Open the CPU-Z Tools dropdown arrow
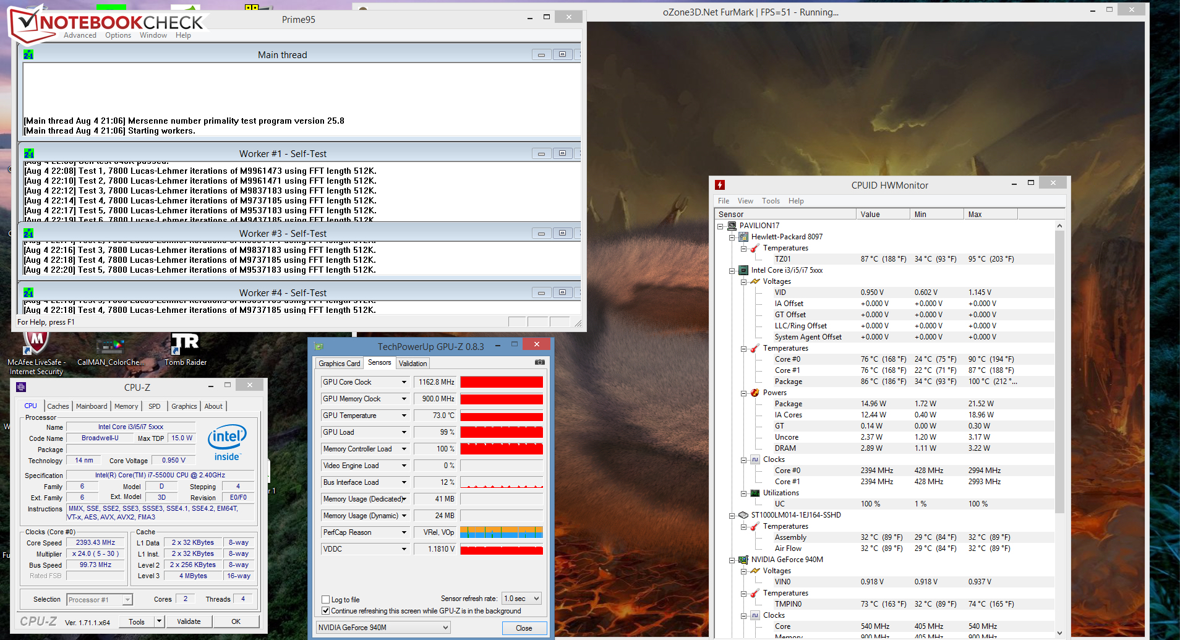Image resolution: width=1180 pixels, height=640 pixels. point(159,621)
